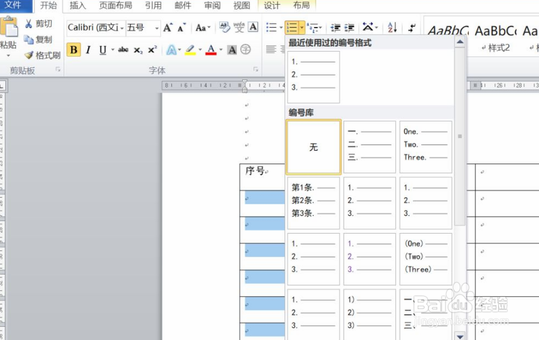
Task: Switch to the 布局 (Layout) tab
Action: (302, 5)
